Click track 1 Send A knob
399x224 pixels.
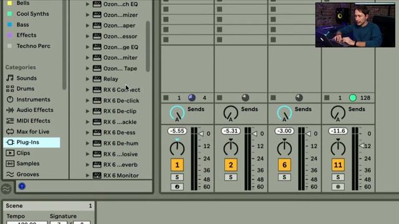point(177,113)
